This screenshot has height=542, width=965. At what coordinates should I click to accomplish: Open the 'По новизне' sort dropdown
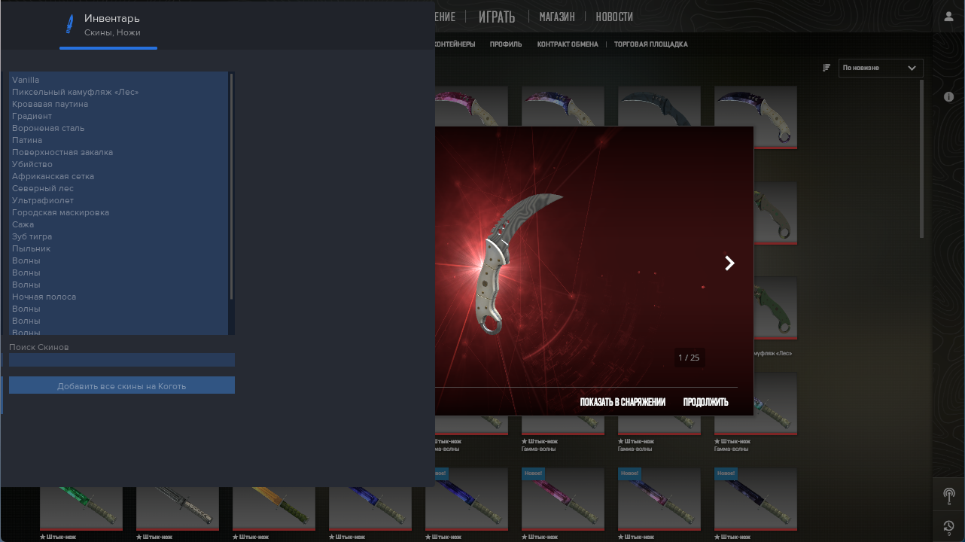coord(879,68)
